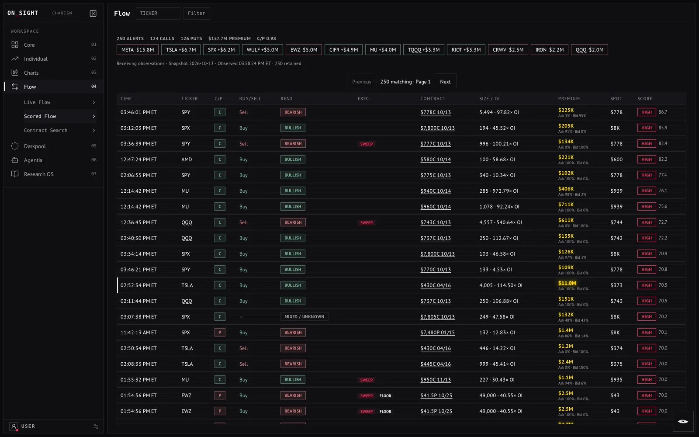Click the 12:36:45 PM ET time cell

point(138,222)
